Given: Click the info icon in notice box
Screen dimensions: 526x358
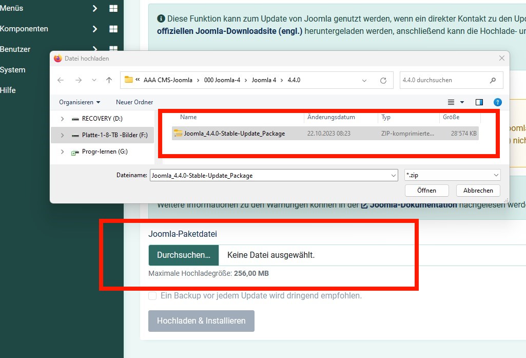Looking at the screenshot, I should coord(161,18).
